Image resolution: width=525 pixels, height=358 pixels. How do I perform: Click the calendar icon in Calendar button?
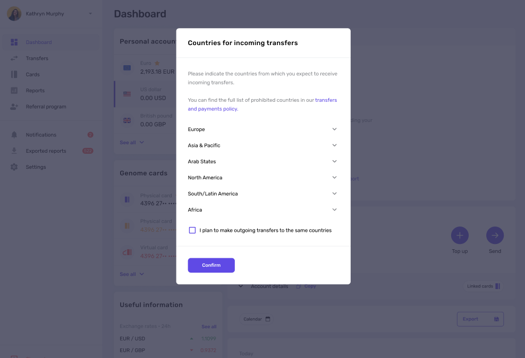pos(267,319)
